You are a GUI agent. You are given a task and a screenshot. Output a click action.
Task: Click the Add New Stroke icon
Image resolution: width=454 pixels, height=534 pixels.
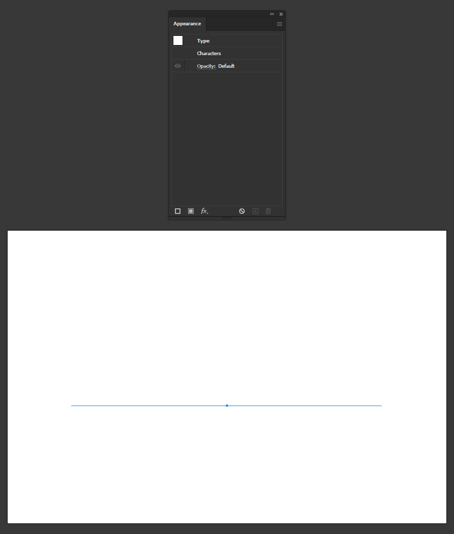pos(177,211)
